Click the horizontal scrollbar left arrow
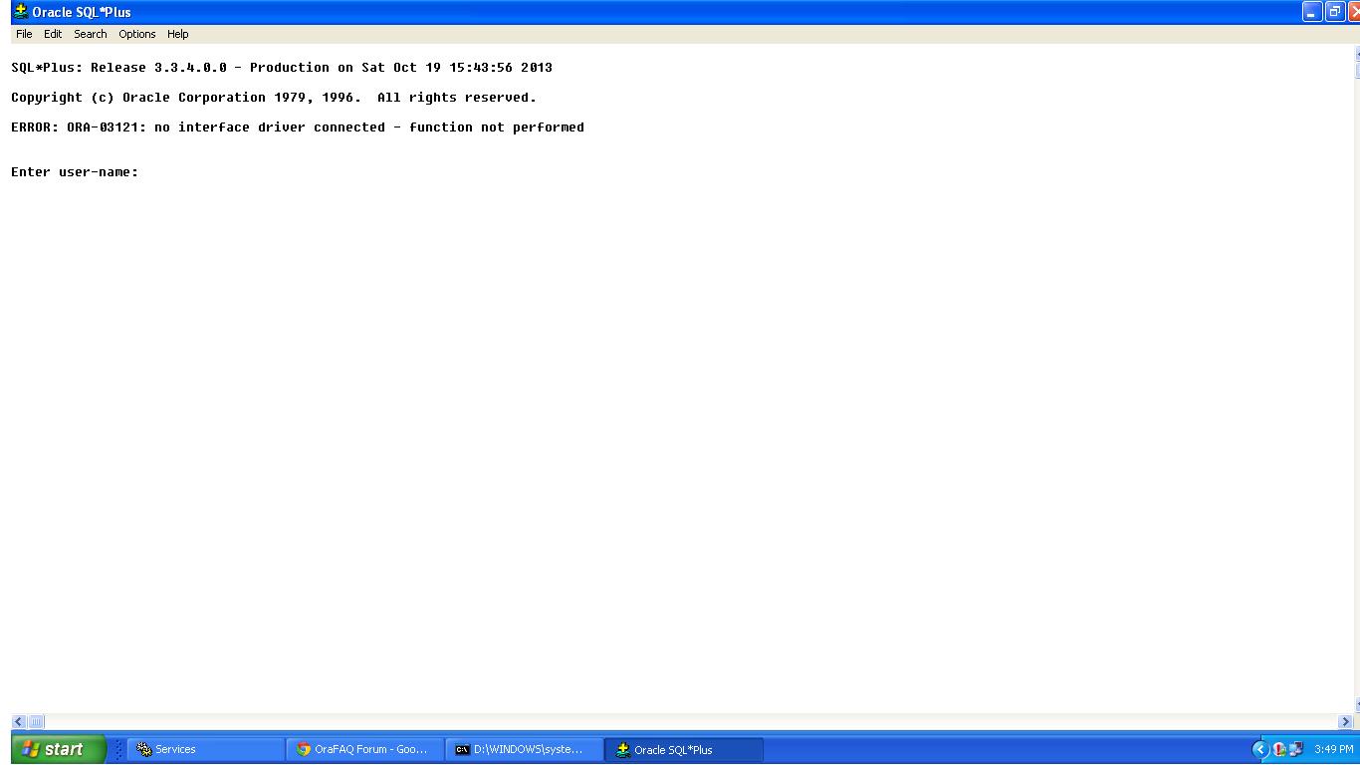Image resolution: width=1360 pixels, height=765 pixels. pos(18,721)
